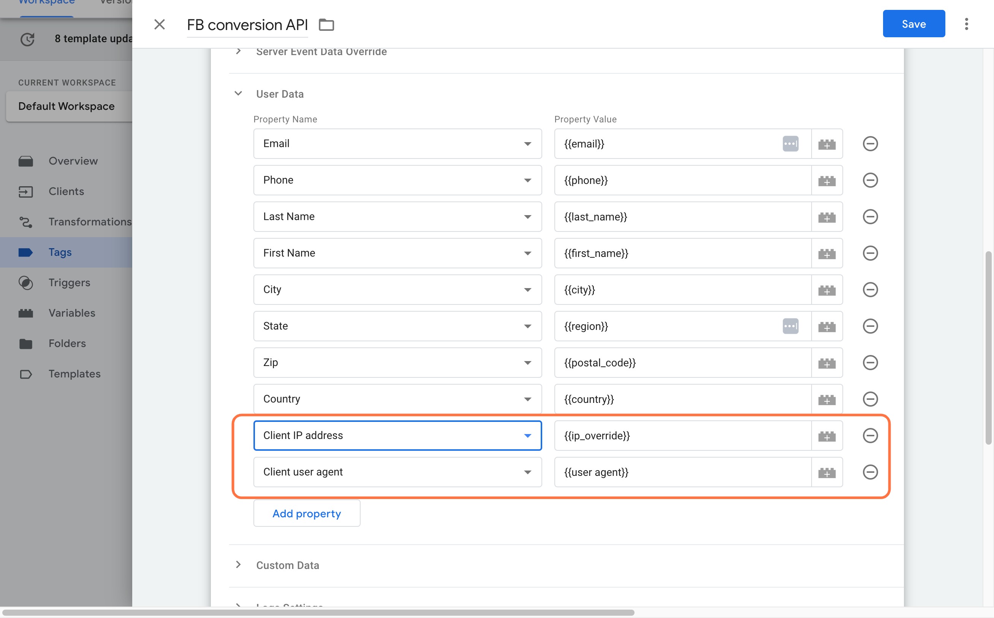Open Folders in the sidebar
The image size is (994, 618).
pyautogui.click(x=66, y=343)
